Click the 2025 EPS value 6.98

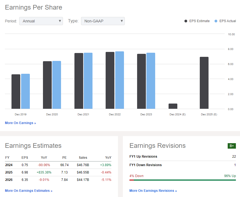coord(25,172)
